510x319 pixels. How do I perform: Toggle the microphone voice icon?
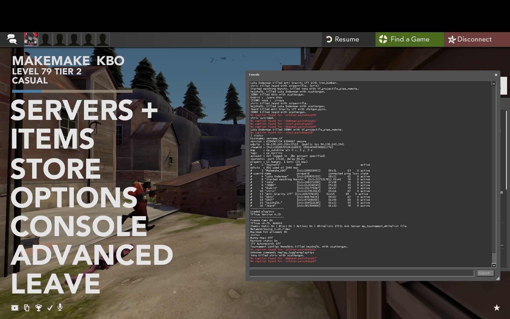60,307
